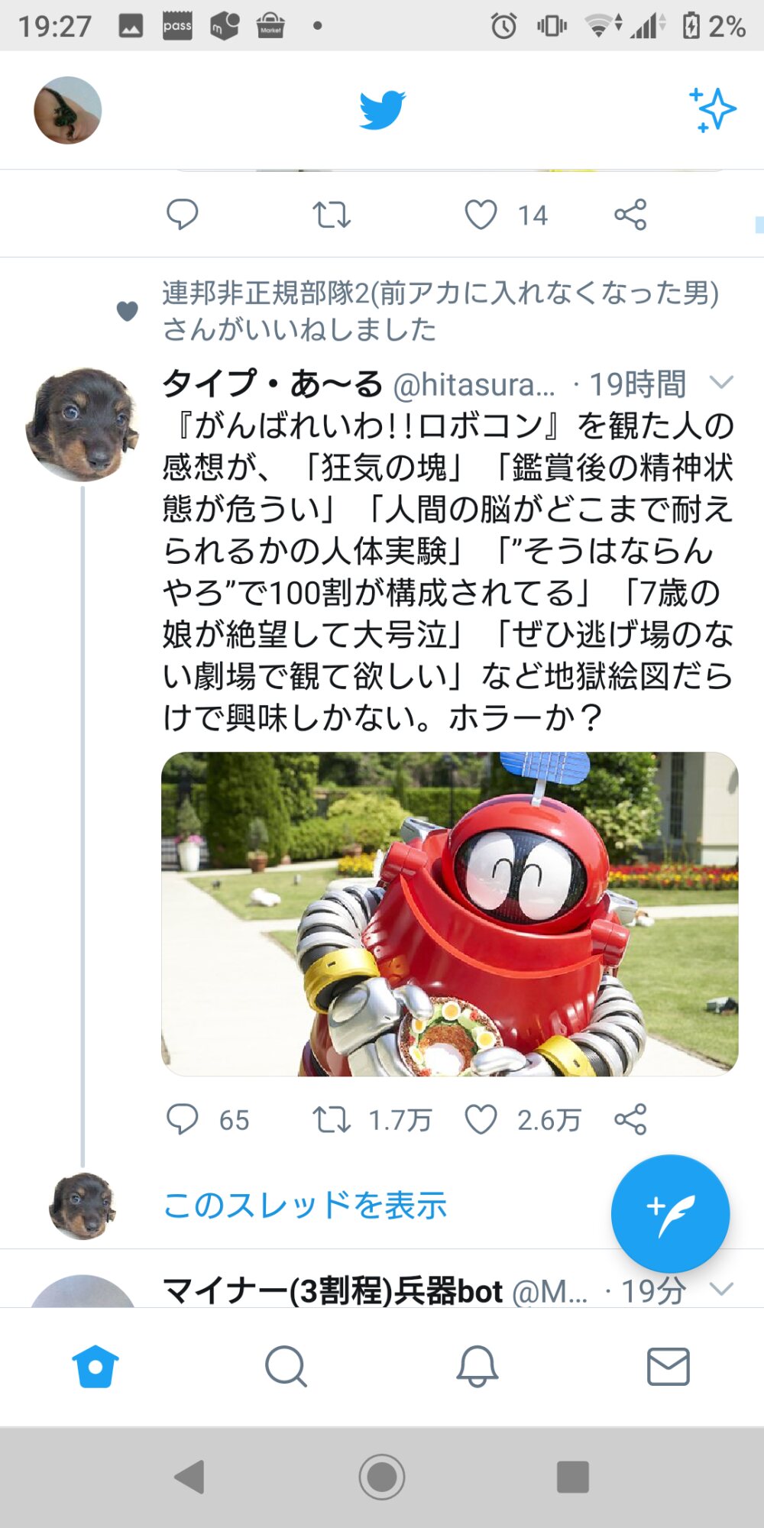The width and height of the screenshot is (764, 1528).
Task: Share the Robocon tweet
Action: click(x=630, y=1120)
